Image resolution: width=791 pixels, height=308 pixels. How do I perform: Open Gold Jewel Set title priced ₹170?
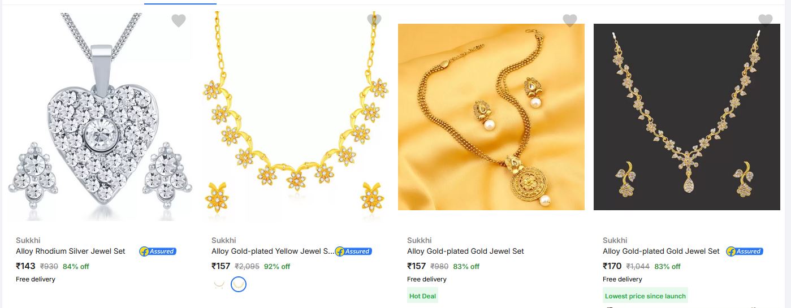[x=661, y=251]
